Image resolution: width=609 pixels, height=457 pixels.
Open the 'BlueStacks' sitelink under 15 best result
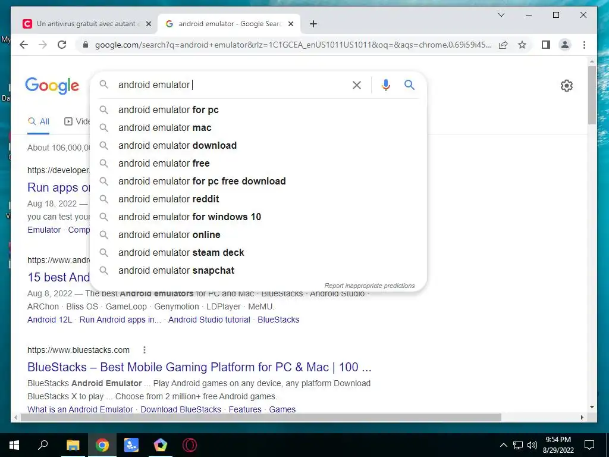(278, 320)
